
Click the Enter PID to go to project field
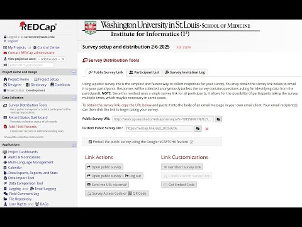click(31, 65)
